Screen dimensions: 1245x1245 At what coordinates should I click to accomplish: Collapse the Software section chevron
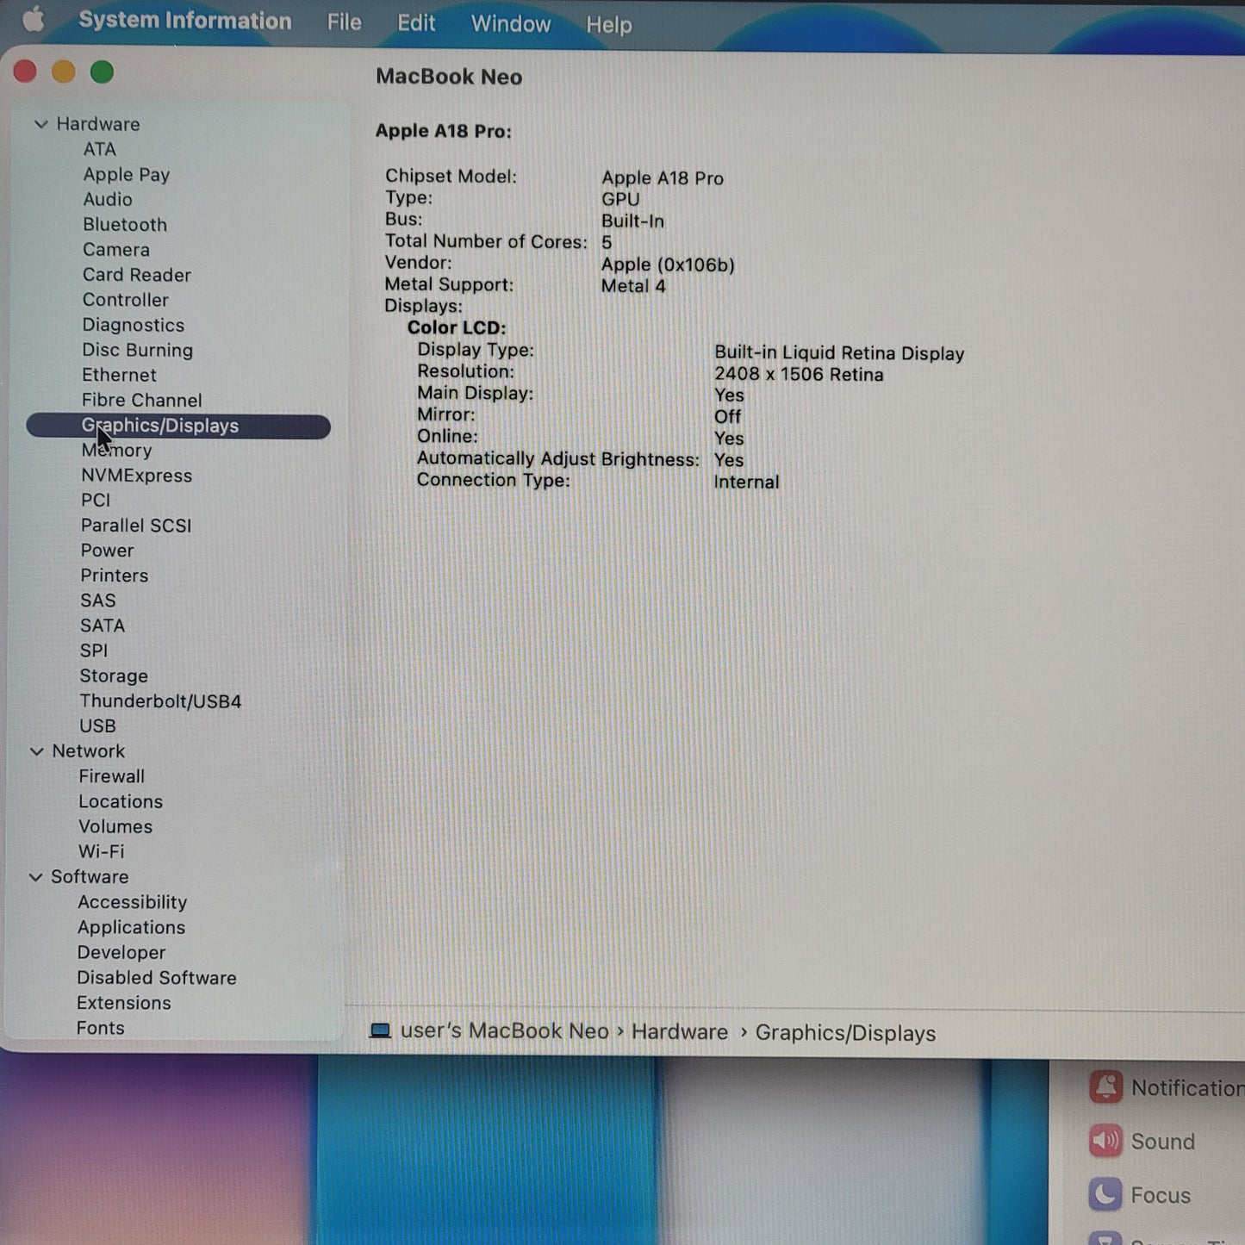pos(36,877)
